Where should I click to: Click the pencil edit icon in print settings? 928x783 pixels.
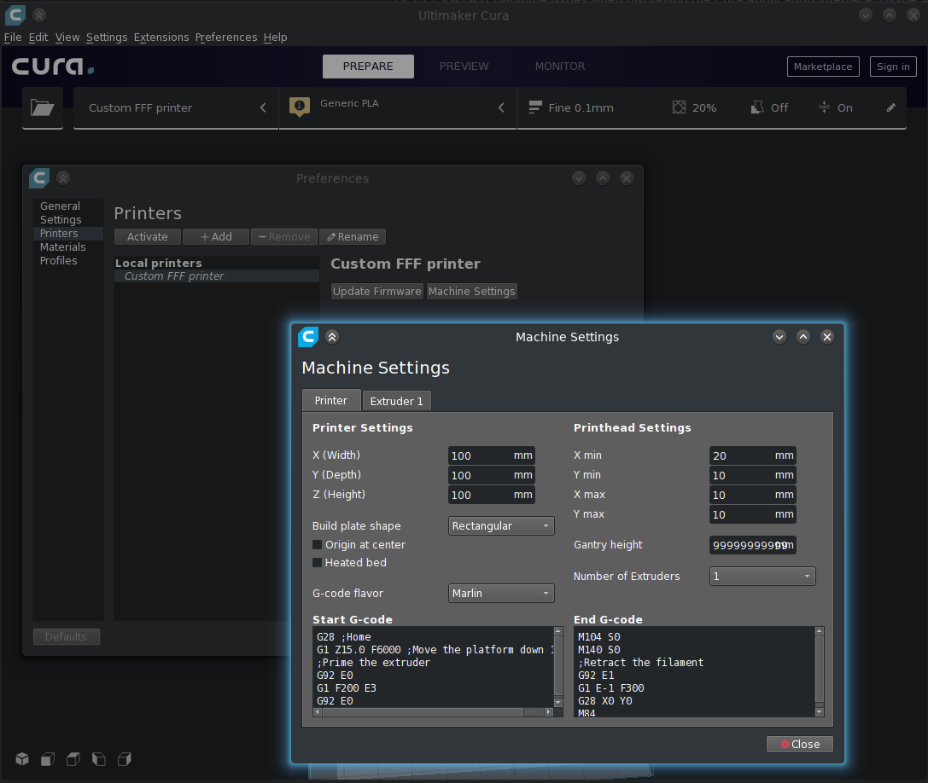point(890,107)
